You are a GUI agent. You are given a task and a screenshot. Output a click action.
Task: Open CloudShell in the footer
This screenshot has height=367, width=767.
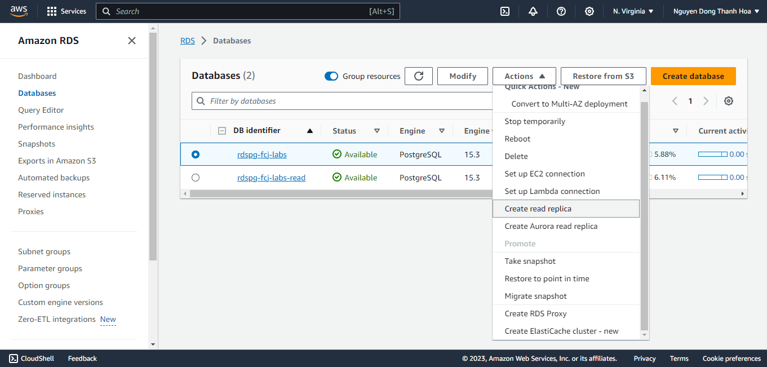click(32, 359)
